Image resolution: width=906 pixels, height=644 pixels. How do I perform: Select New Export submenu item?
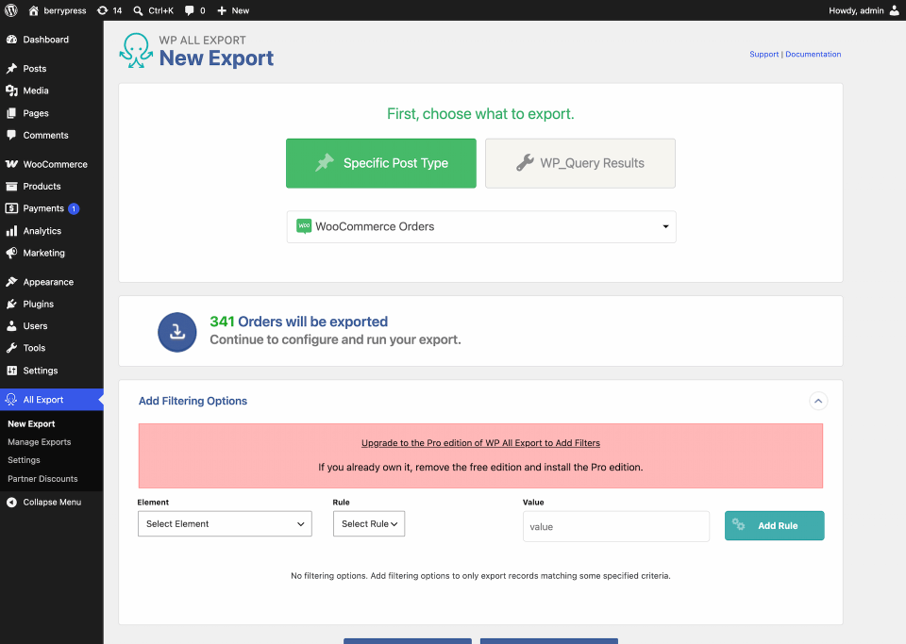pyautogui.click(x=31, y=423)
